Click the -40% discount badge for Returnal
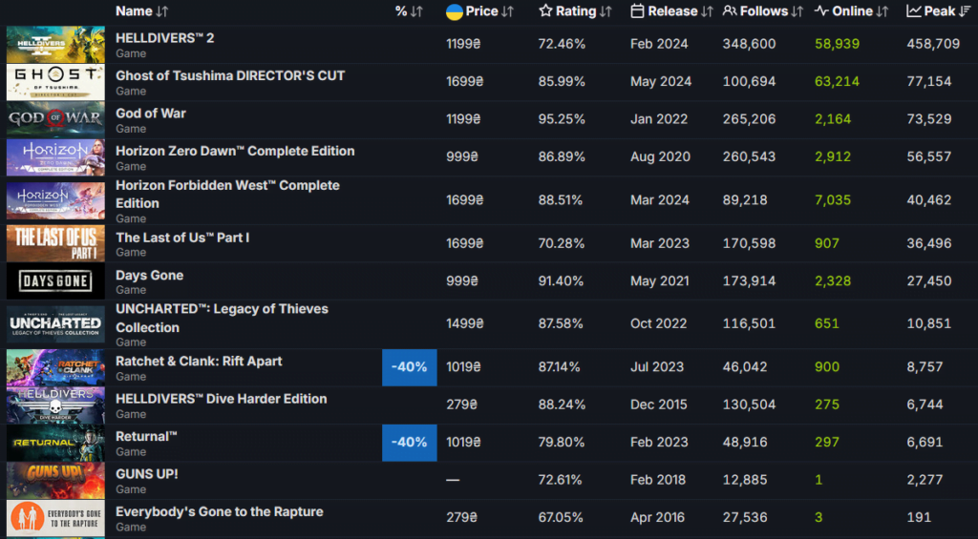The width and height of the screenshot is (978, 539). [x=409, y=443]
